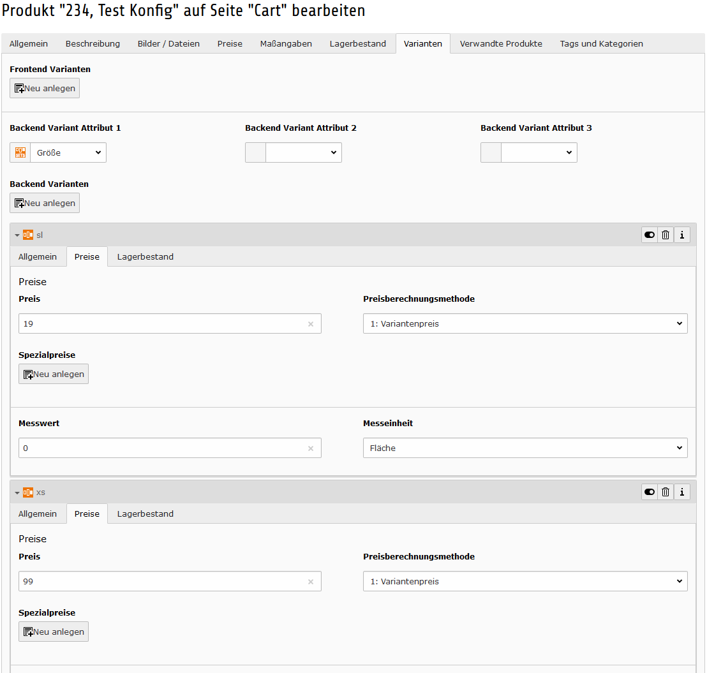
Task: Focus the Messwert input field
Action: click(170, 448)
